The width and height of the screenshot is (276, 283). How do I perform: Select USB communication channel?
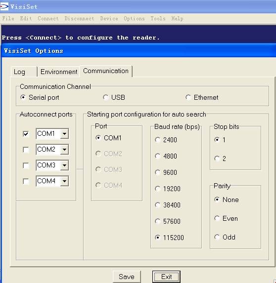click(x=114, y=97)
